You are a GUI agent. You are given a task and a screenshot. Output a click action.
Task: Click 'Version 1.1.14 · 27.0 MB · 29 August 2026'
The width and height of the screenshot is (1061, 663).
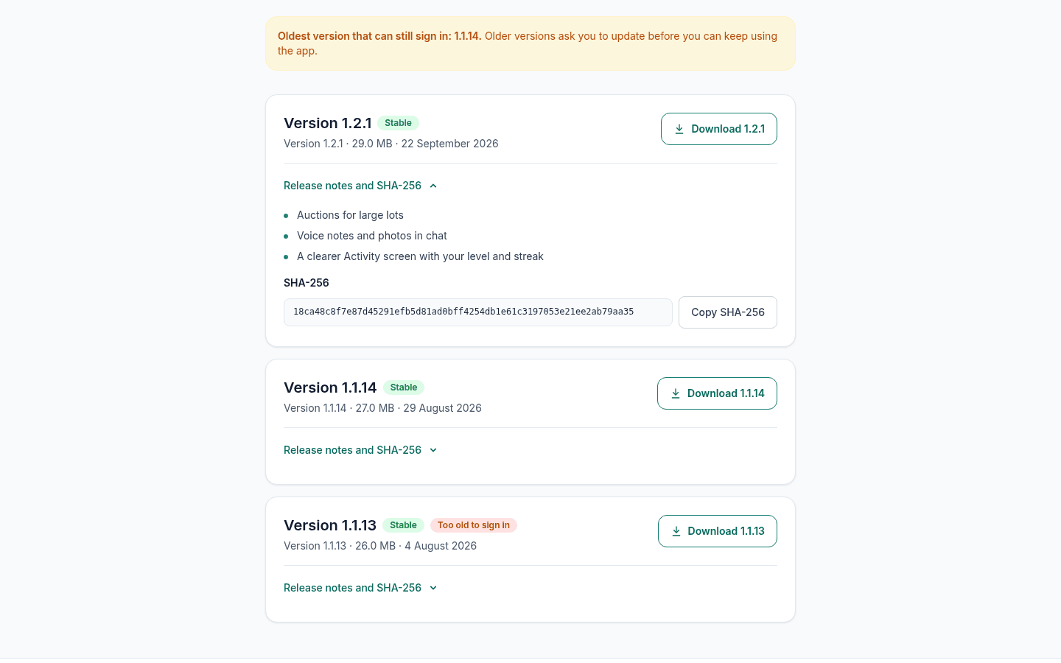382,408
